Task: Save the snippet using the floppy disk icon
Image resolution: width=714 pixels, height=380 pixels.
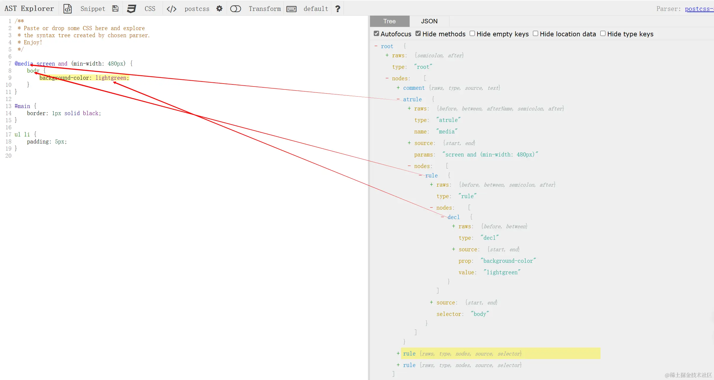Action: point(115,9)
